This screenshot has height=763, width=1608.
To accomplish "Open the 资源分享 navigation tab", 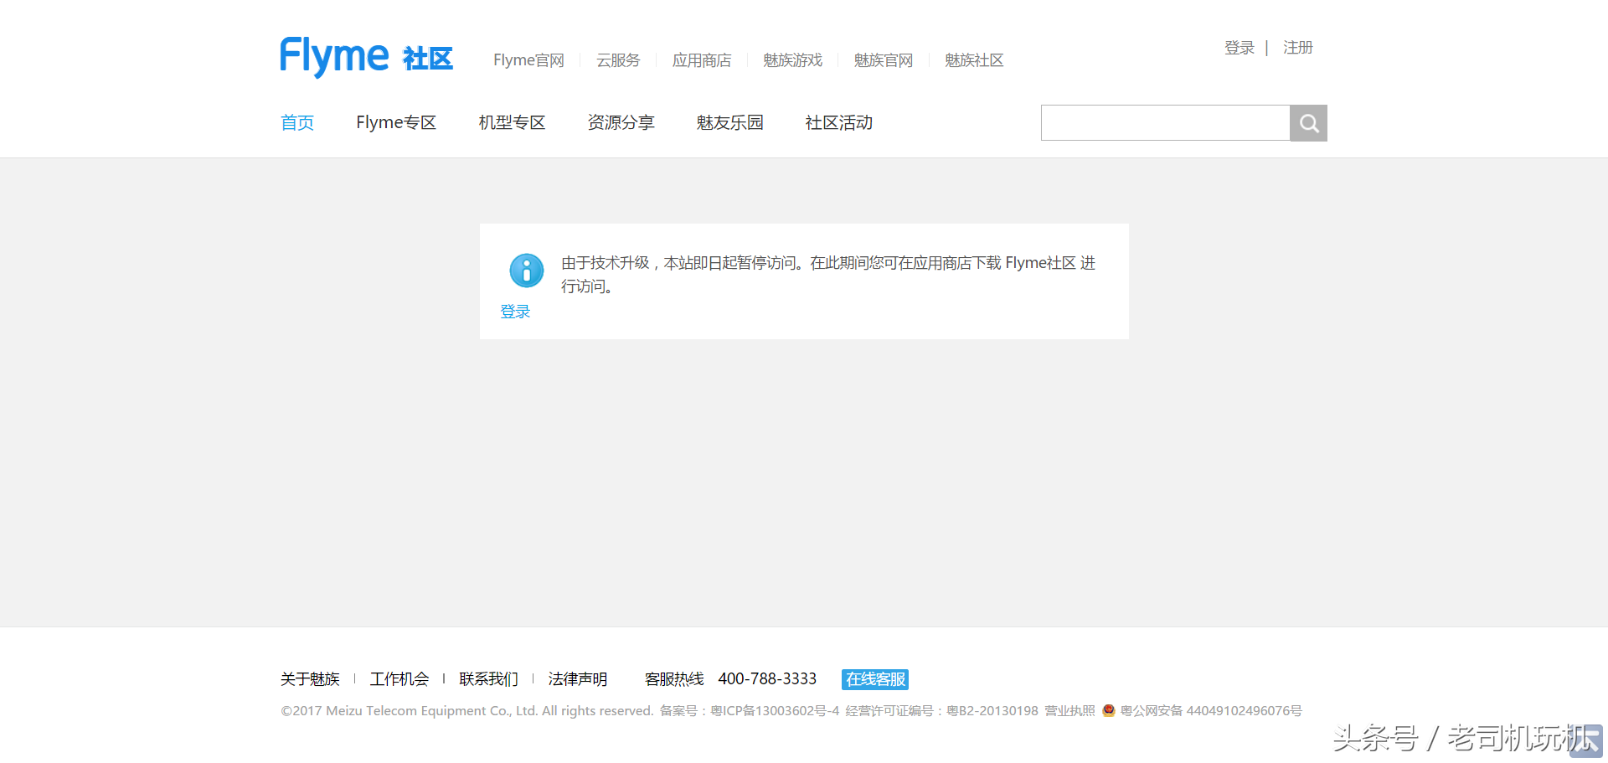I will click(621, 123).
